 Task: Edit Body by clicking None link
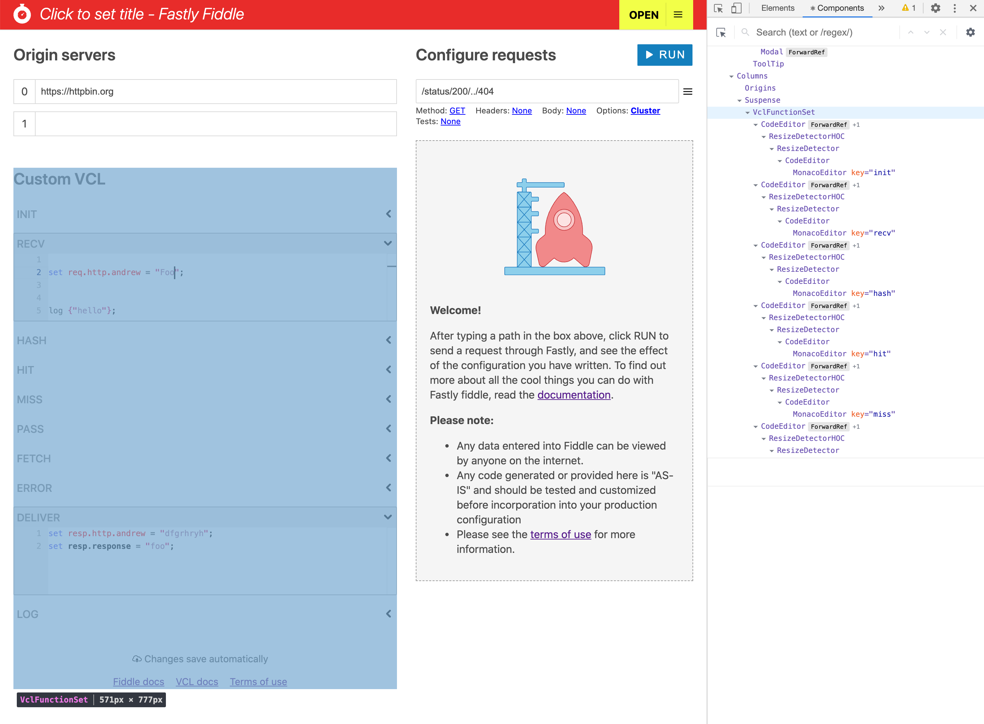(x=576, y=111)
